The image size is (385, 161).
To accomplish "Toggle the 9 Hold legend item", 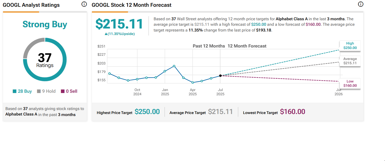I will pos(46,91).
